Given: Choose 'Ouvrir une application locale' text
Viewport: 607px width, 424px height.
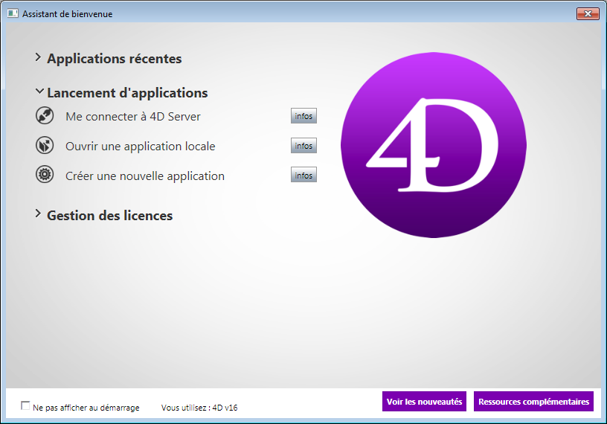Looking at the screenshot, I should click(140, 147).
